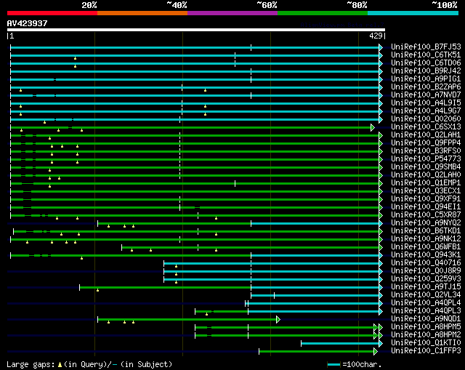The width and height of the screenshot is (465, 370).
Task: Click the yellow gap marker under A4QPL3 bar
Action: pos(206,314)
